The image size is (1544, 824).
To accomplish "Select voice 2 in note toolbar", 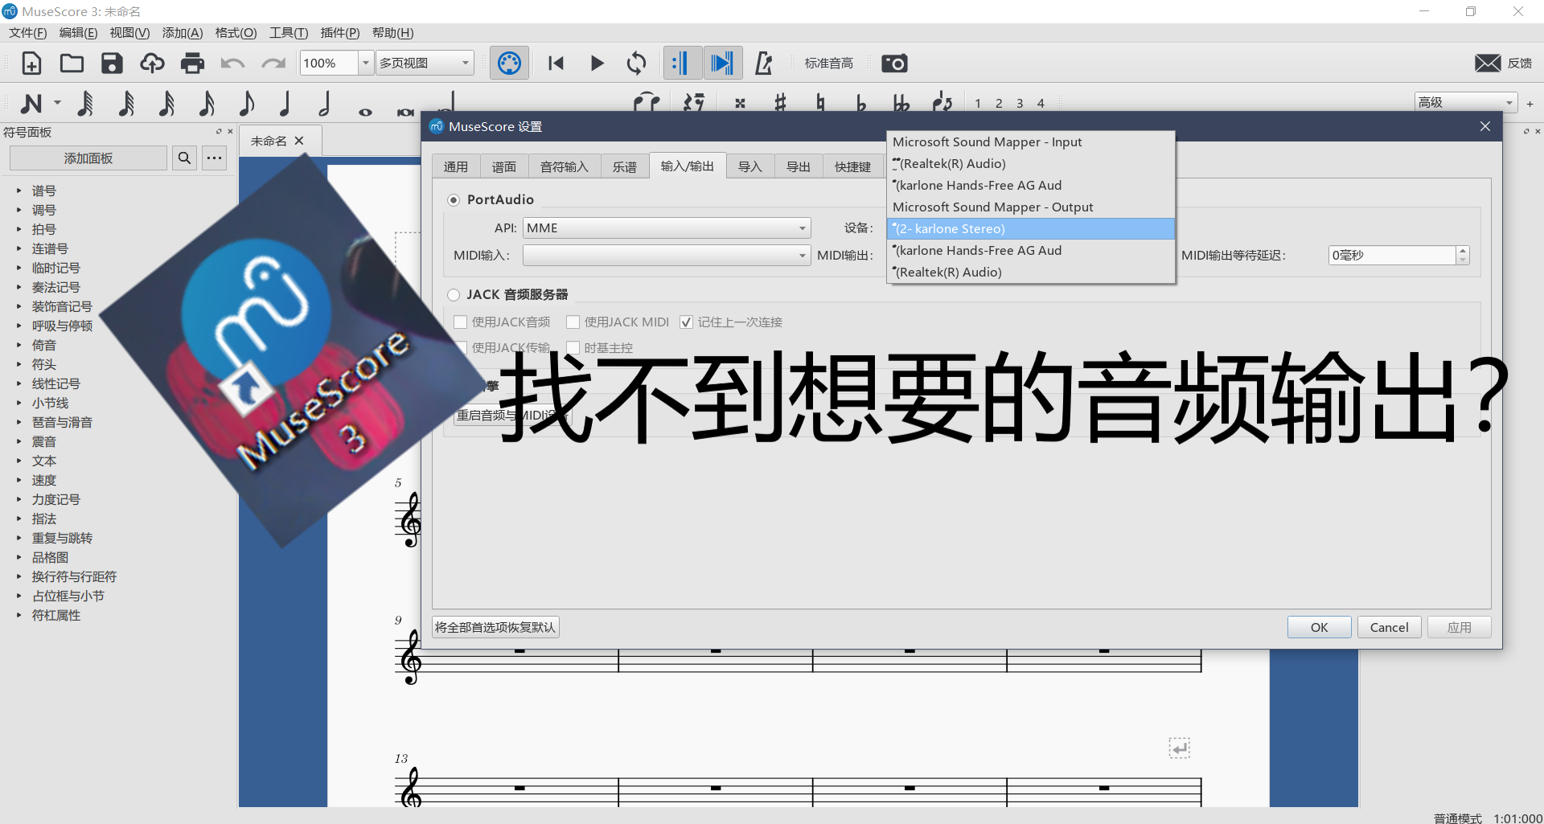I will [999, 103].
